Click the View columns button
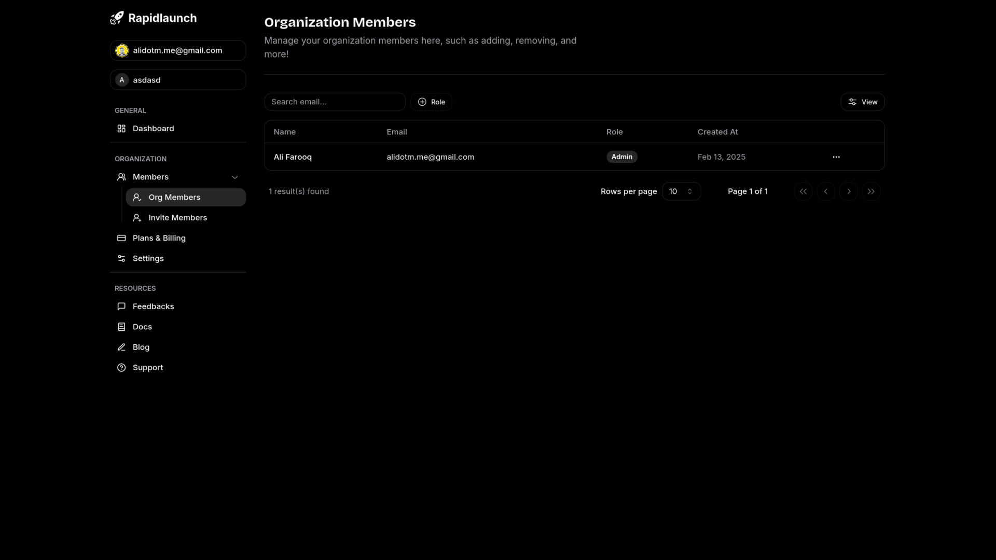 [x=862, y=102]
